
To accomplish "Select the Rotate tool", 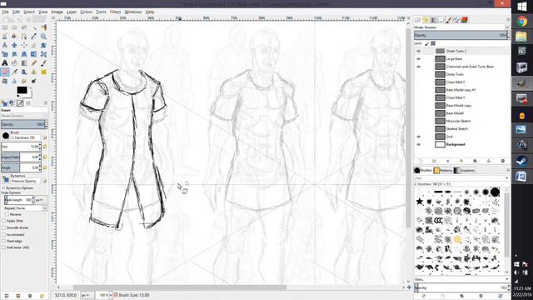I will click(44, 45).
